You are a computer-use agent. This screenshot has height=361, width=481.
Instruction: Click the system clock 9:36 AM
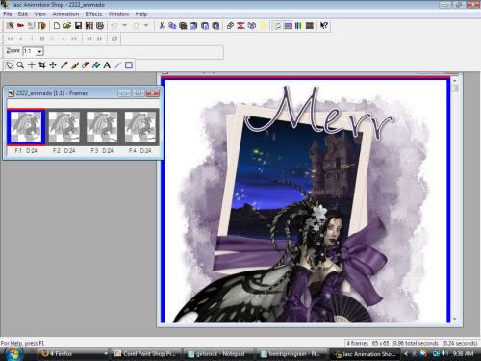click(x=463, y=353)
